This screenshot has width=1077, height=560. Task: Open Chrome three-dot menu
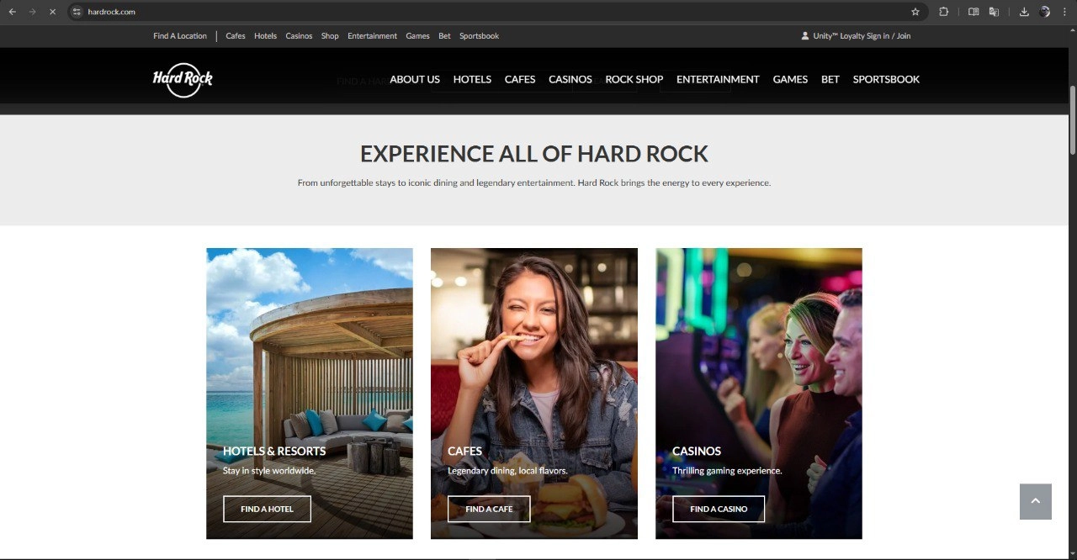click(1065, 12)
